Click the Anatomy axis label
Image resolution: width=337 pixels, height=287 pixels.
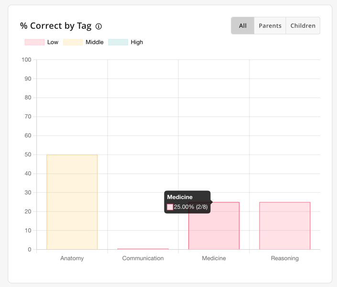pyautogui.click(x=72, y=258)
